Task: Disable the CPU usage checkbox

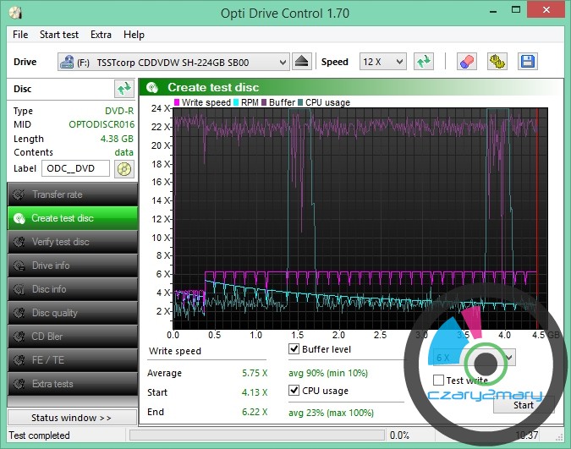Action: [x=294, y=391]
